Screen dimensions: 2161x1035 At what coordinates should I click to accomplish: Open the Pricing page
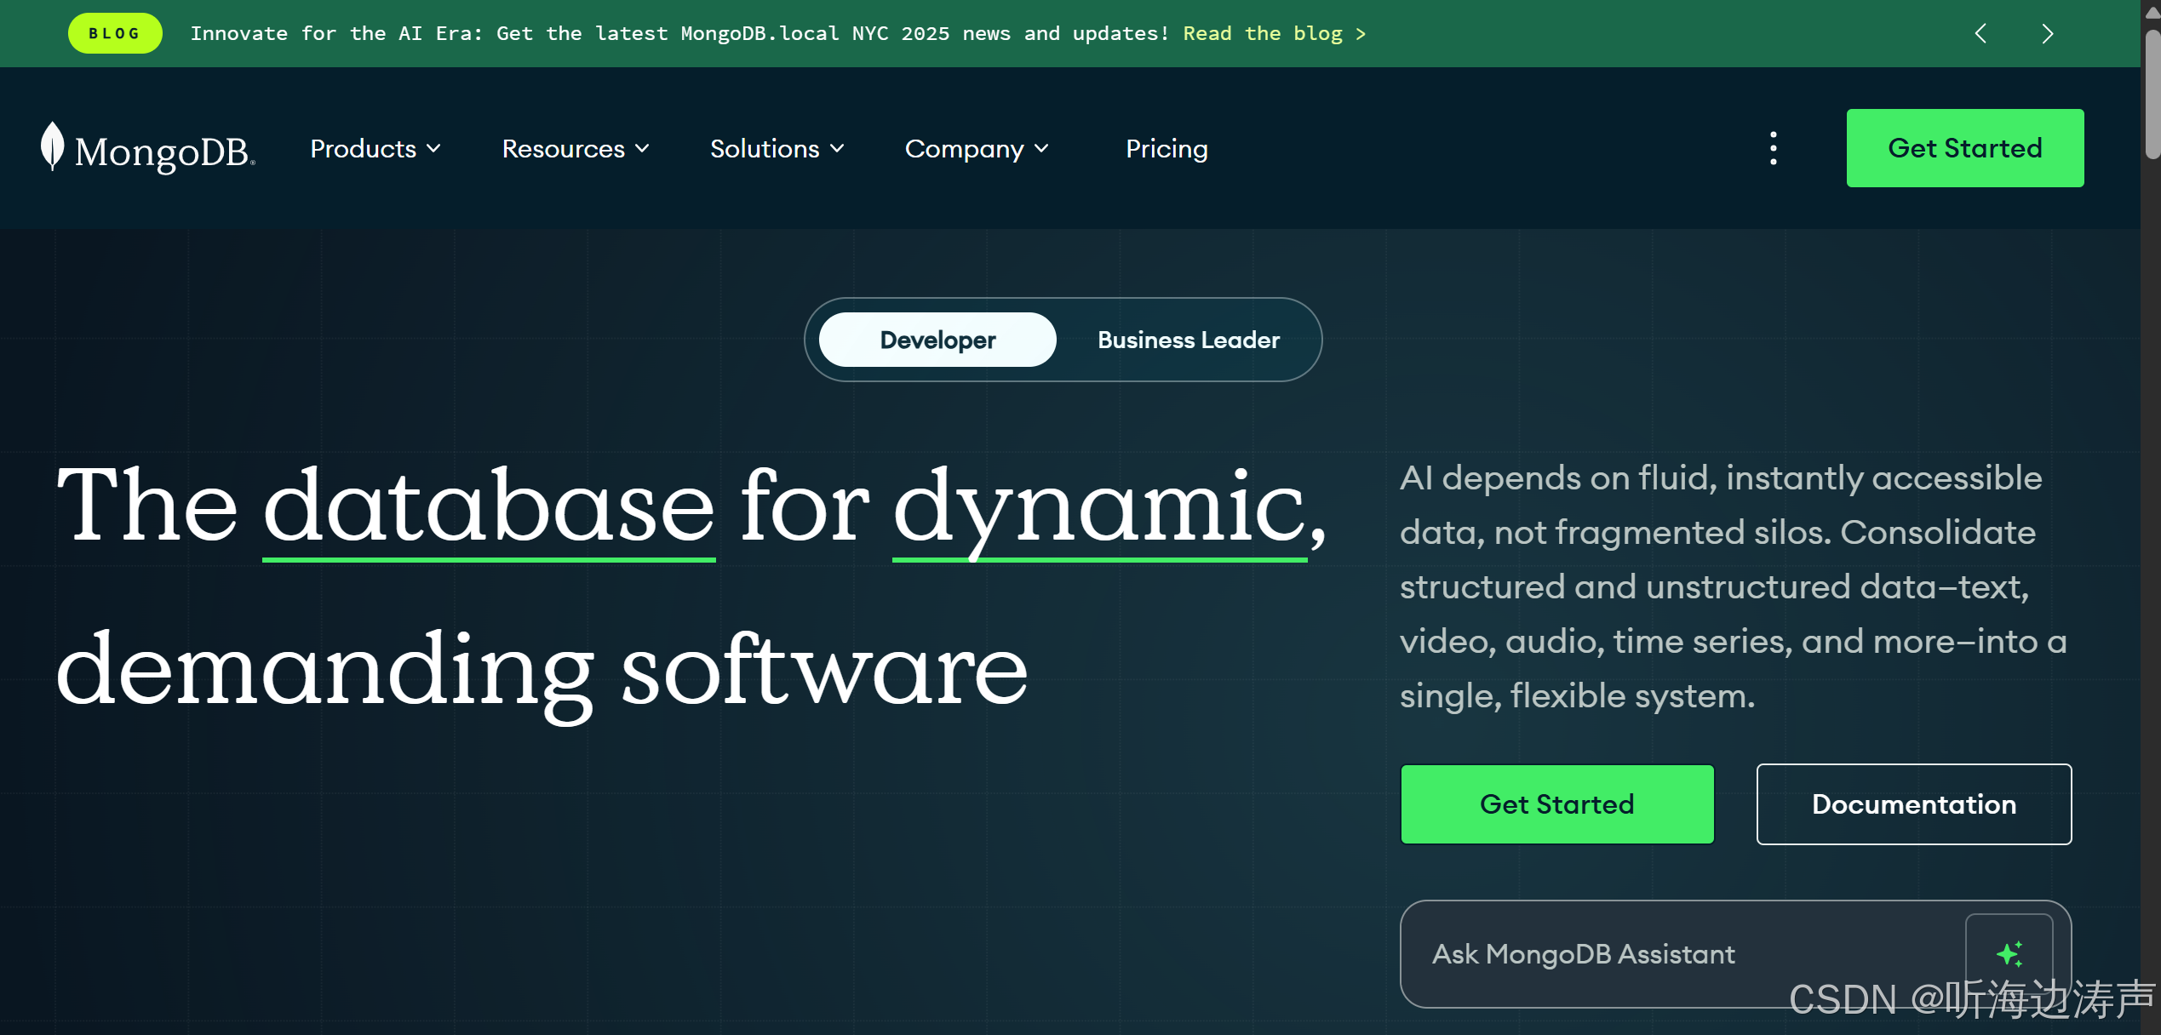coord(1166,149)
